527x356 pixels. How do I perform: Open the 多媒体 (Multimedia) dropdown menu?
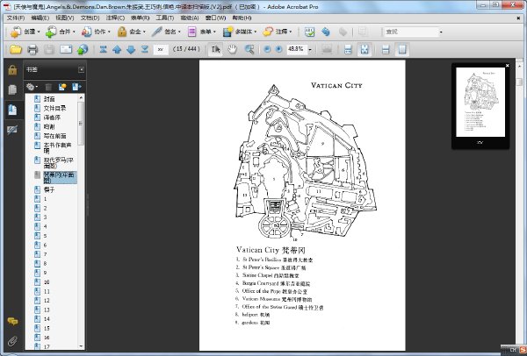click(239, 32)
